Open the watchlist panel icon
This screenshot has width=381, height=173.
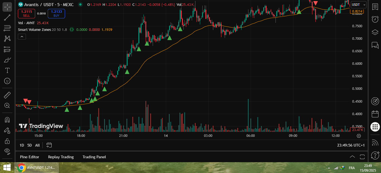tap(375, 7)
